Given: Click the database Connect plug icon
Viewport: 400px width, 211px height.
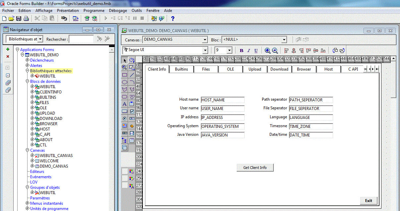Looking at the screenshot, I should coord(64,19).
